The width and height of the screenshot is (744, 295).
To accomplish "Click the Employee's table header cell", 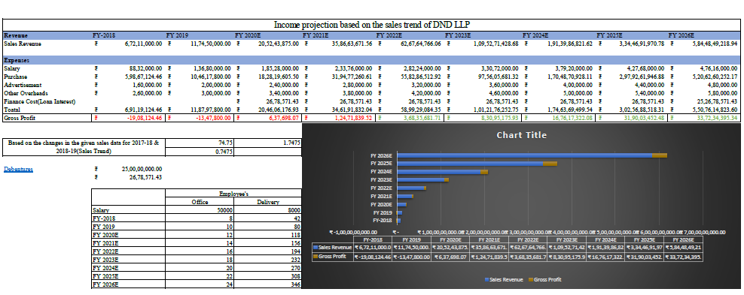I will point(233,193).
